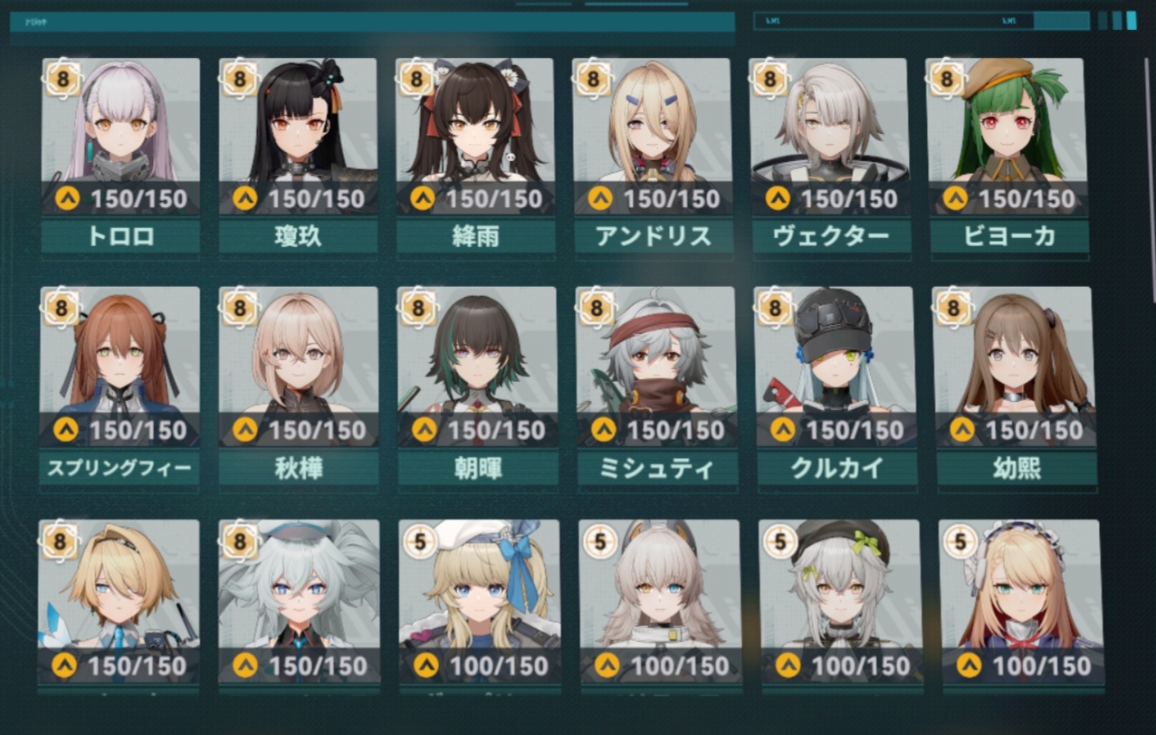
Task: Click the wide teal header bar at top left
Action: click(x=372, y=23)
